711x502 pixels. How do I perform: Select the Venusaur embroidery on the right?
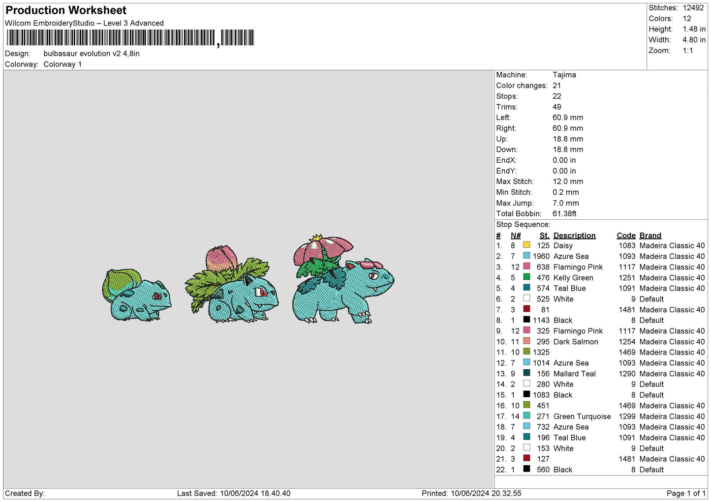(x=343, y=279)
